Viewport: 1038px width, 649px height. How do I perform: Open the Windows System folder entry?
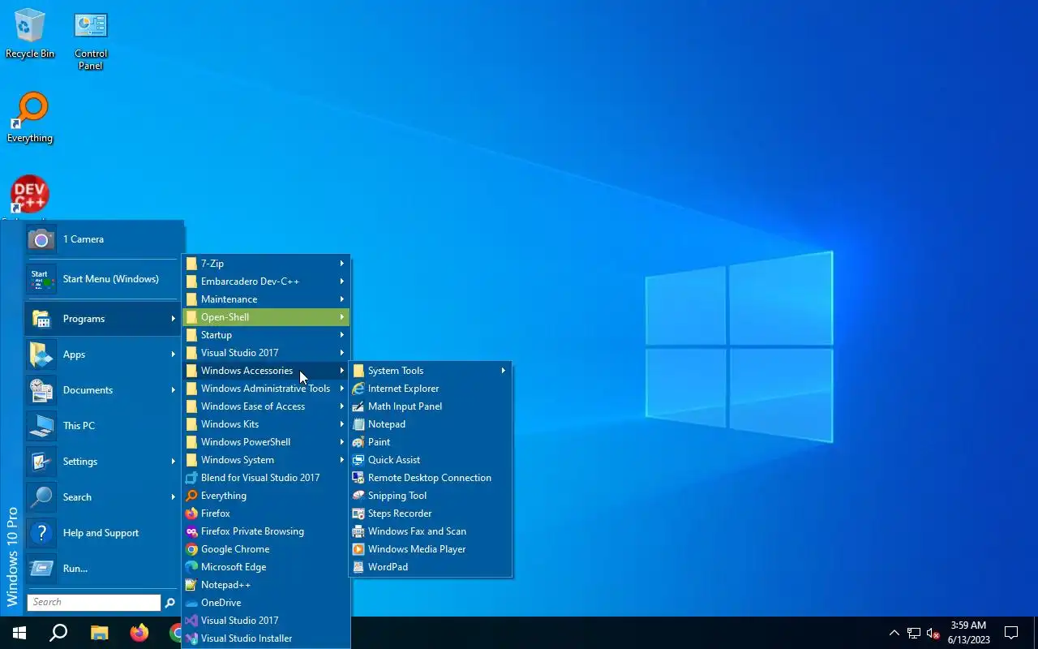point(266,460)
